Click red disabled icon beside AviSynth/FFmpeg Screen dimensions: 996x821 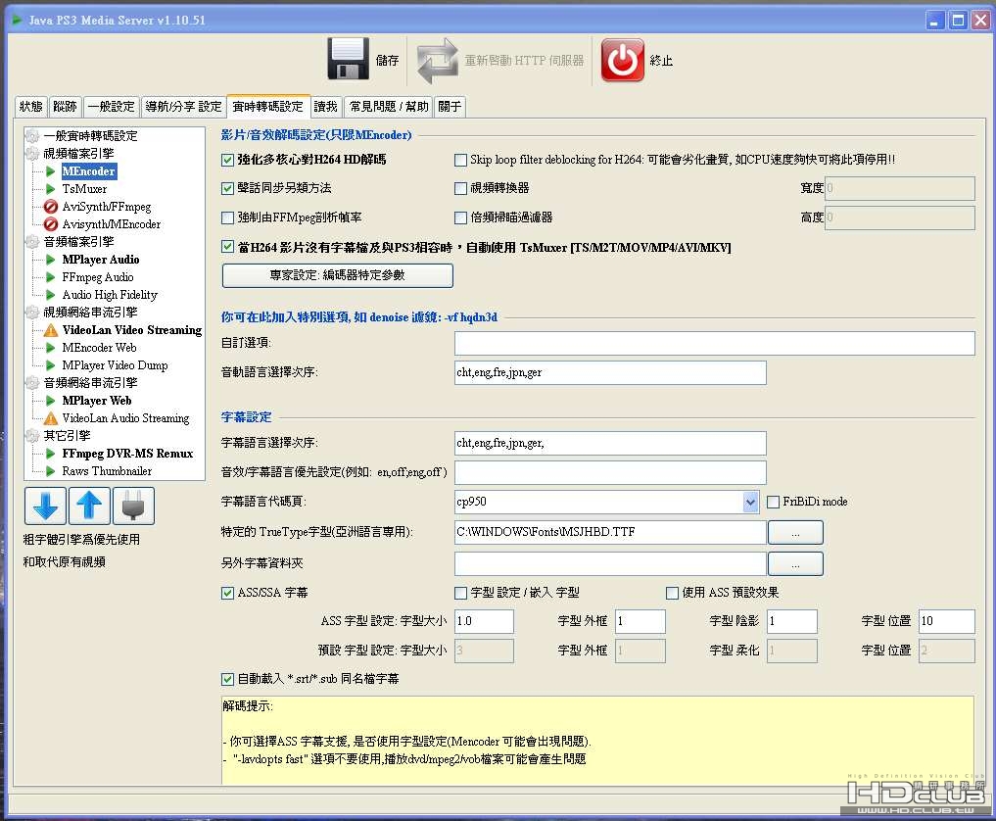pyautogui.click(x=51, y=207)
